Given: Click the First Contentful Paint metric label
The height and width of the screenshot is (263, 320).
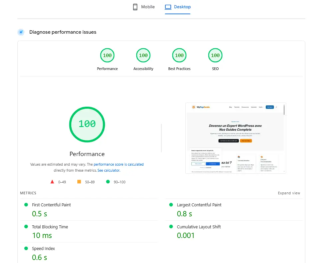Looking at the screenshot, I should pyautogui.click(x=51, y=205).
